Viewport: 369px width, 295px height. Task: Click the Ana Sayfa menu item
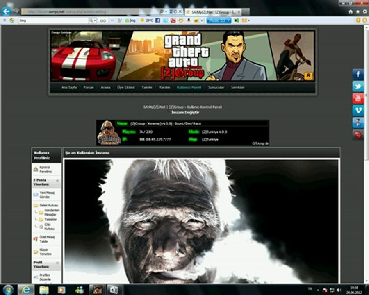tap(69, 88)
